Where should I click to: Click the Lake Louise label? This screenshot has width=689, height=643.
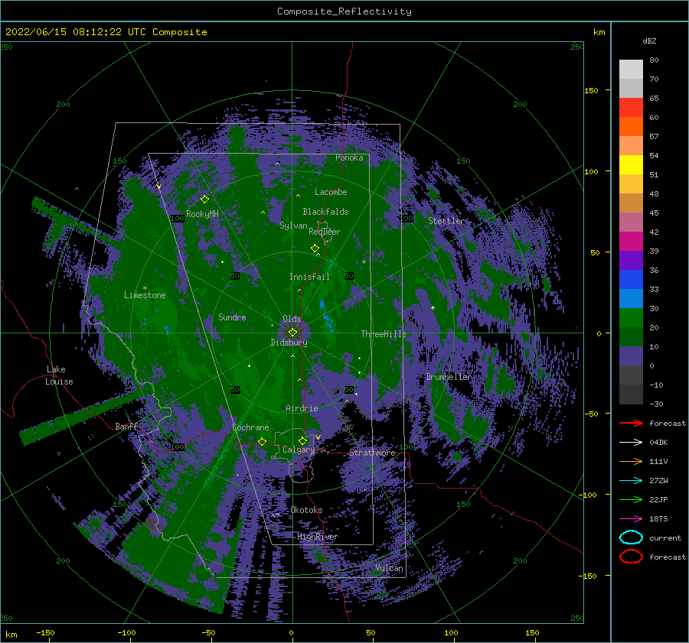click(x=59, y=375)
